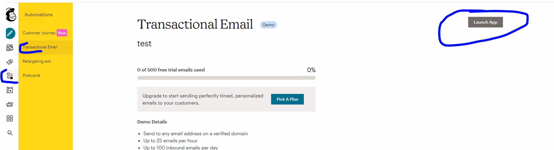Image resolution: width=554 pixels, height=150 pixels.
Task: Select the Automations flow icon
Action: (10, 76)
